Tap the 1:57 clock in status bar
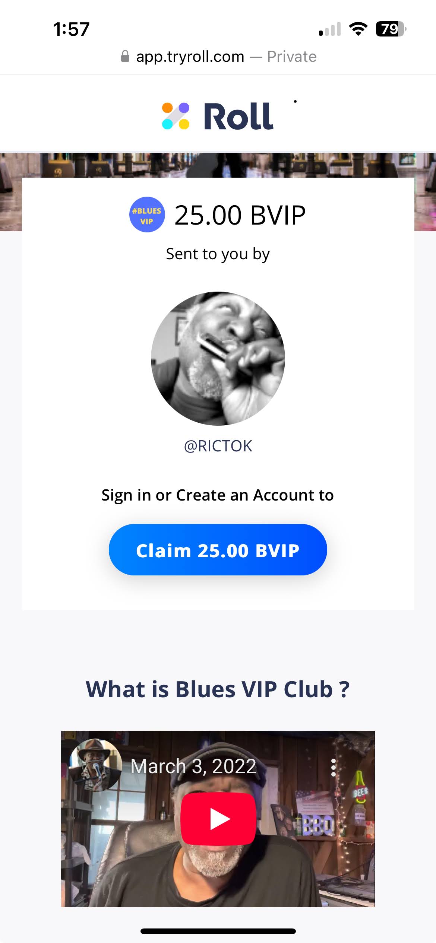 coord(71,29)
